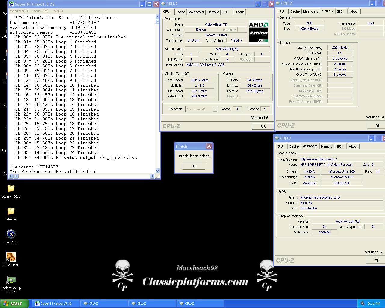385x308 pixels.
Task: Open About menu in Super PI
Action: (40, 11)
